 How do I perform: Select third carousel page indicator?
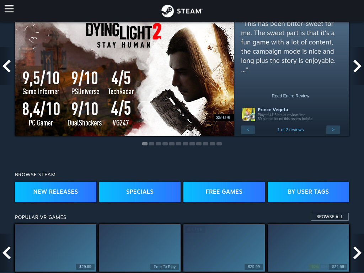(x=158, y=144)
